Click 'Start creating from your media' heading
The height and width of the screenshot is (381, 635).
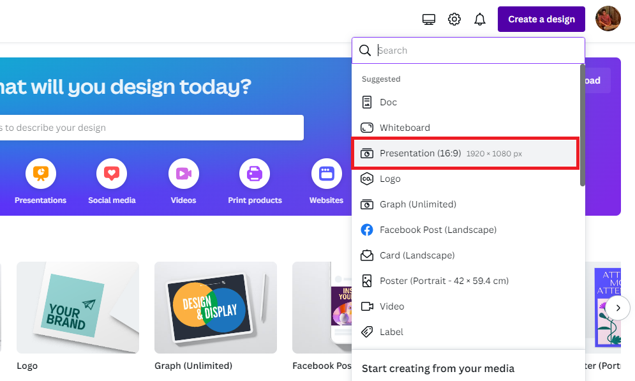[438, 368]
